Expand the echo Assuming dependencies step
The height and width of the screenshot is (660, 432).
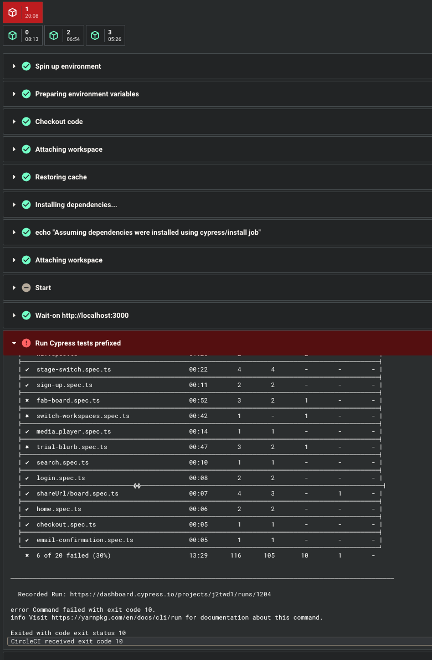(x=14, y=232)
